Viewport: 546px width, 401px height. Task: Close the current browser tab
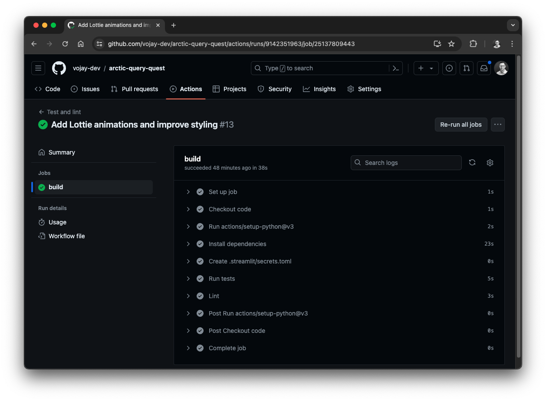(158, 25)
